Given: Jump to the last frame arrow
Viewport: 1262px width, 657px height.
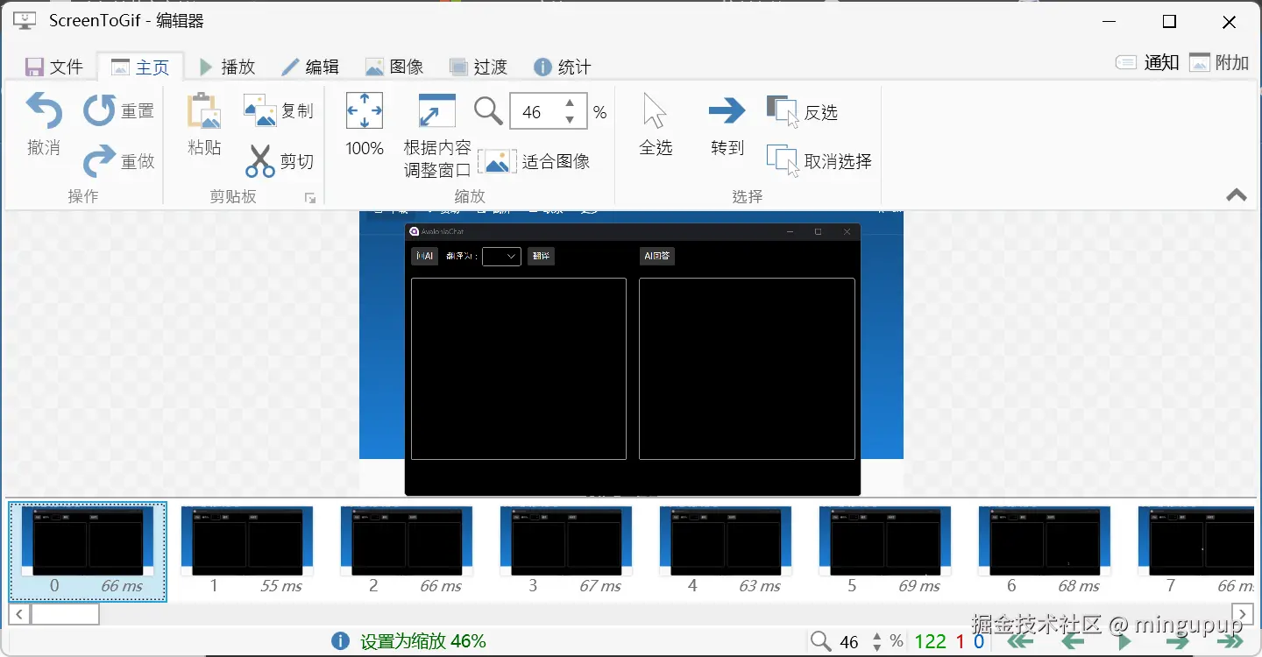Looking at the screenshot, I should pyautogui.click(x=1230, y=642).
